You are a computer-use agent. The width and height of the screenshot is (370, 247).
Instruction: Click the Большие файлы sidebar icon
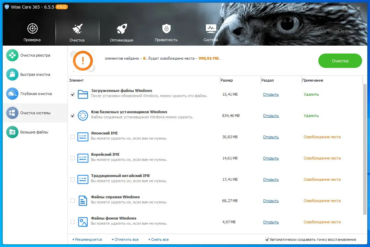12,132
